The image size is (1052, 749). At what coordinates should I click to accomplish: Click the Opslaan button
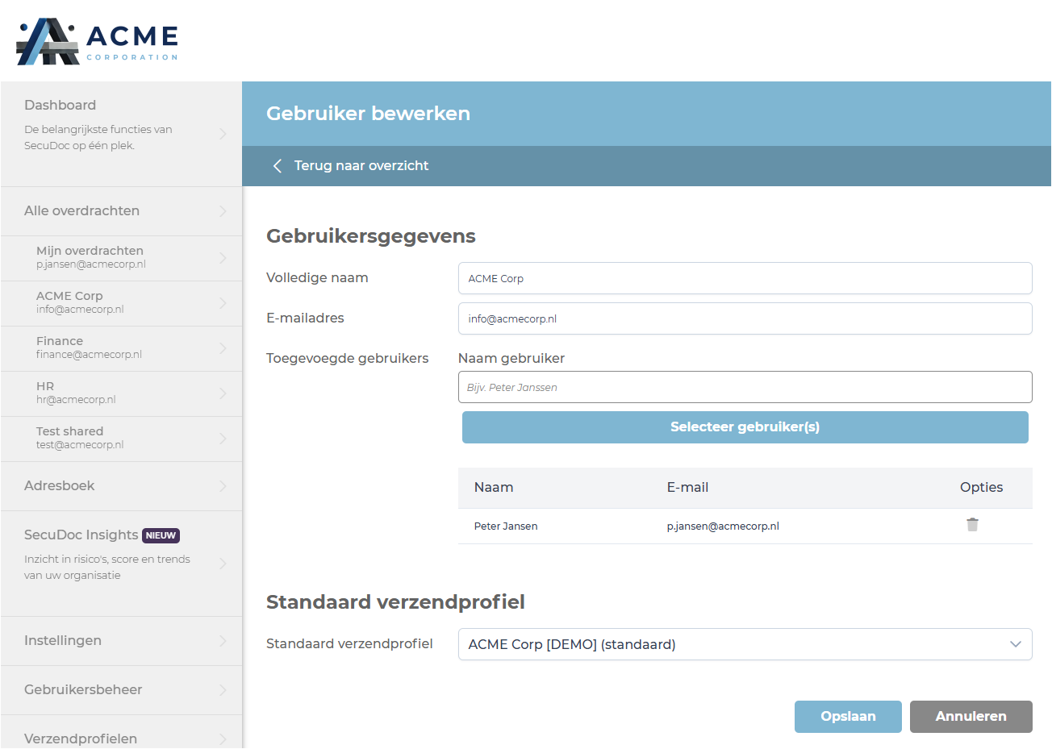[x=848, y=717]
